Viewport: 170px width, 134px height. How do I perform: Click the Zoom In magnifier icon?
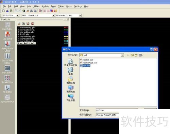click(31, 11)
